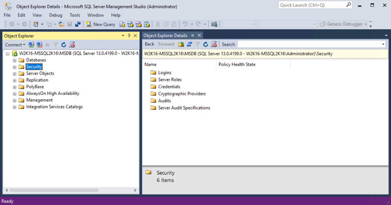Pin the Object Explorer panel

tap(129, 36)
